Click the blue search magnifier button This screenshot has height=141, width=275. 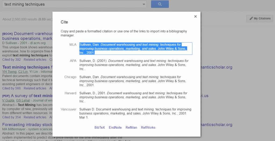[x=160, y=4]
